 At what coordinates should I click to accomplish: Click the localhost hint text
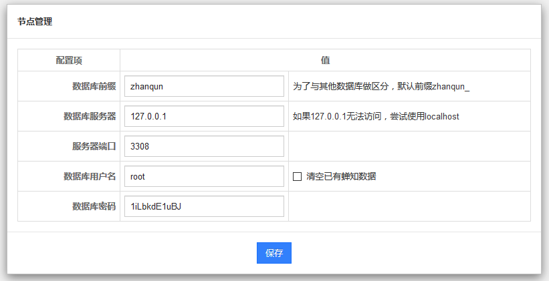click(x=376, y=116)
